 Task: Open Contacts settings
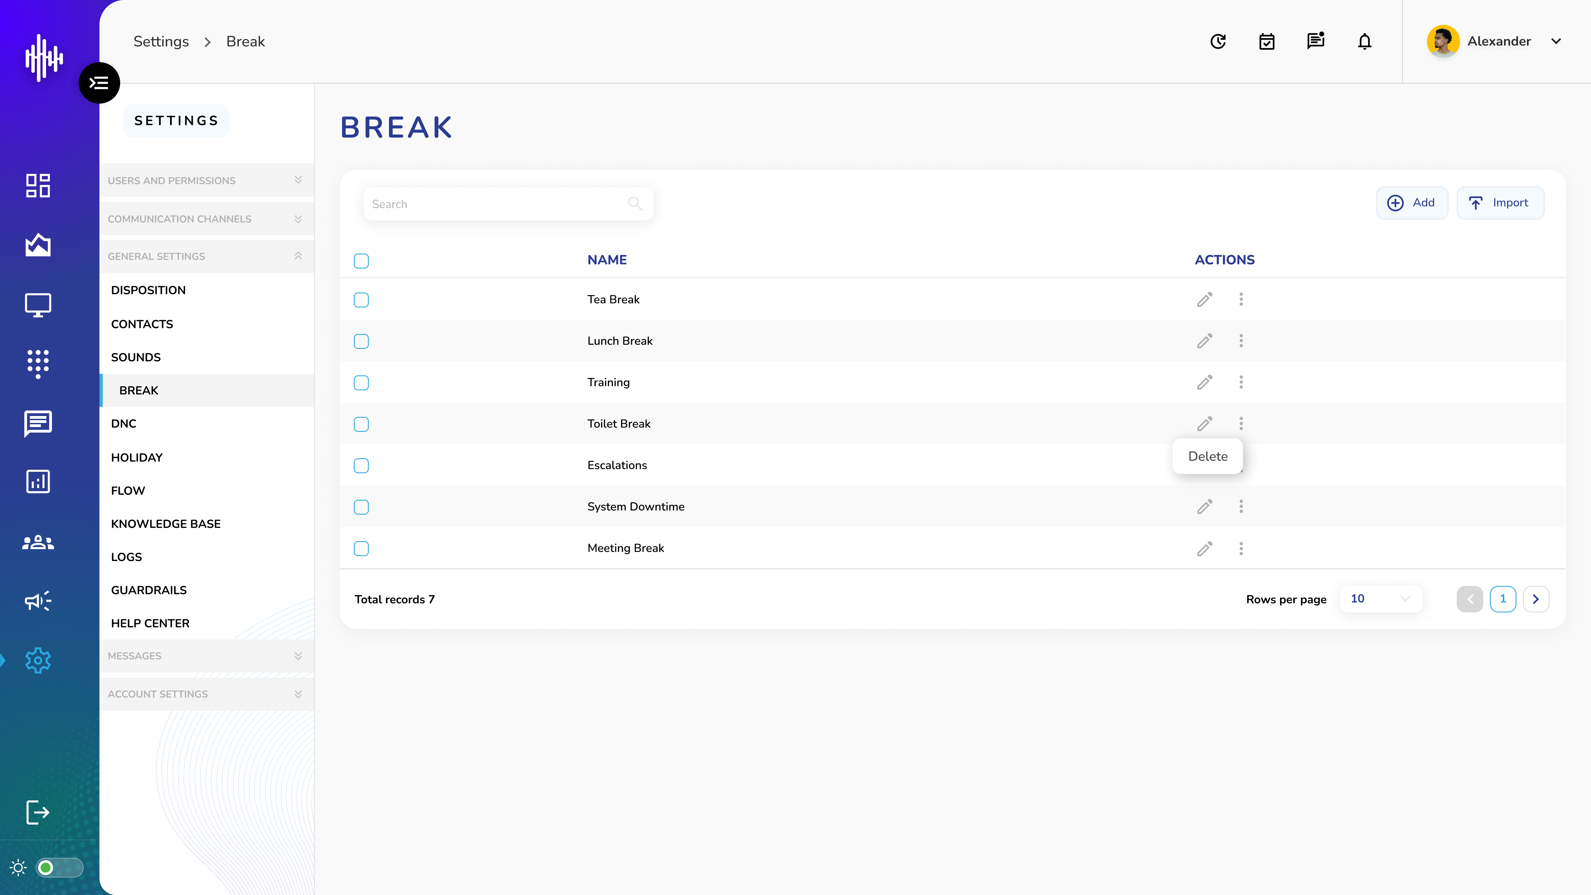(142, 324)
